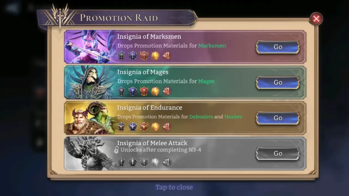Click the Tap to close text
This screenshot has width=349, height=196.
[174, 187]
